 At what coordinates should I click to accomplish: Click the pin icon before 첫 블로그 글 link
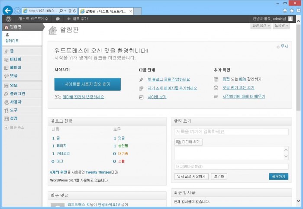click(141, 79)
